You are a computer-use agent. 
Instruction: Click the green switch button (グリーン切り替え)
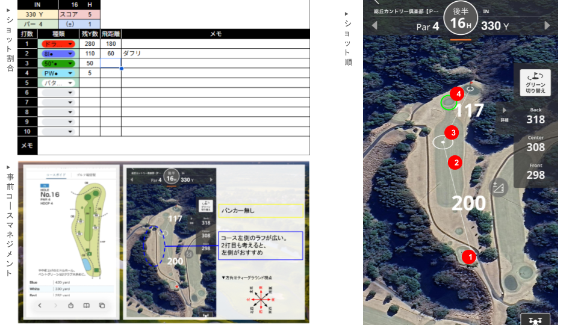[x=535, y=82]
